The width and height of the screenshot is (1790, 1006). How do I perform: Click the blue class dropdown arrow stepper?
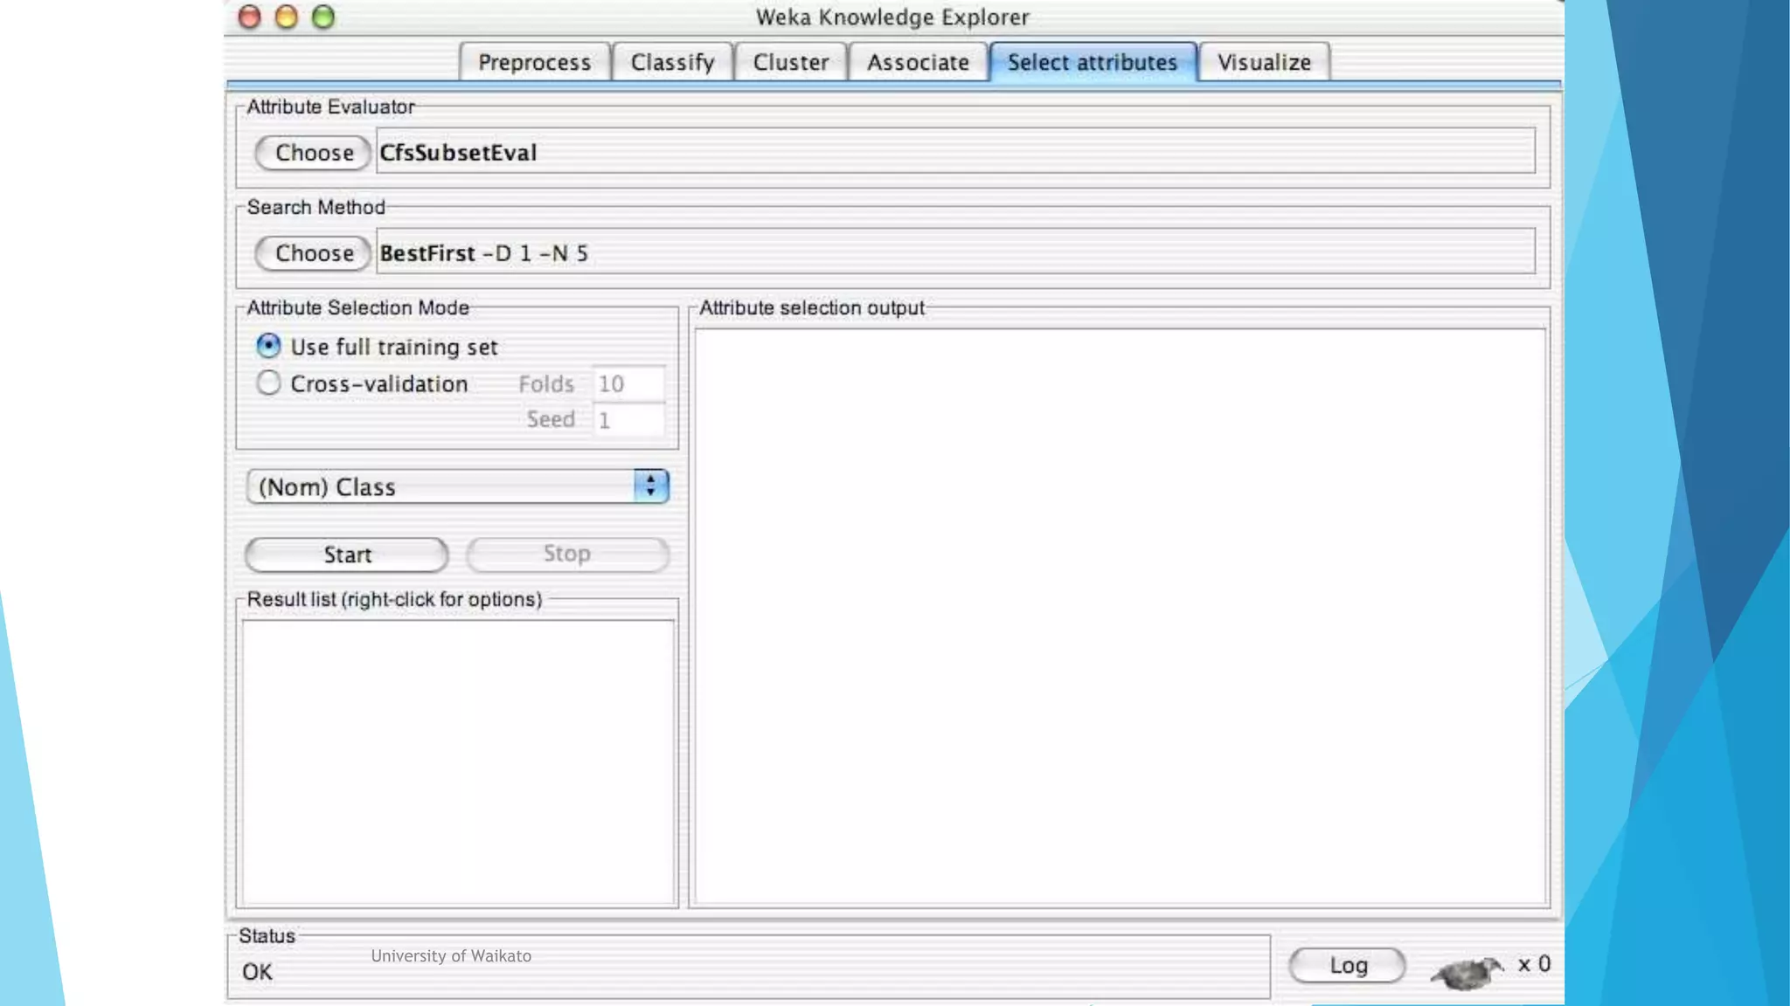point(651,486)
